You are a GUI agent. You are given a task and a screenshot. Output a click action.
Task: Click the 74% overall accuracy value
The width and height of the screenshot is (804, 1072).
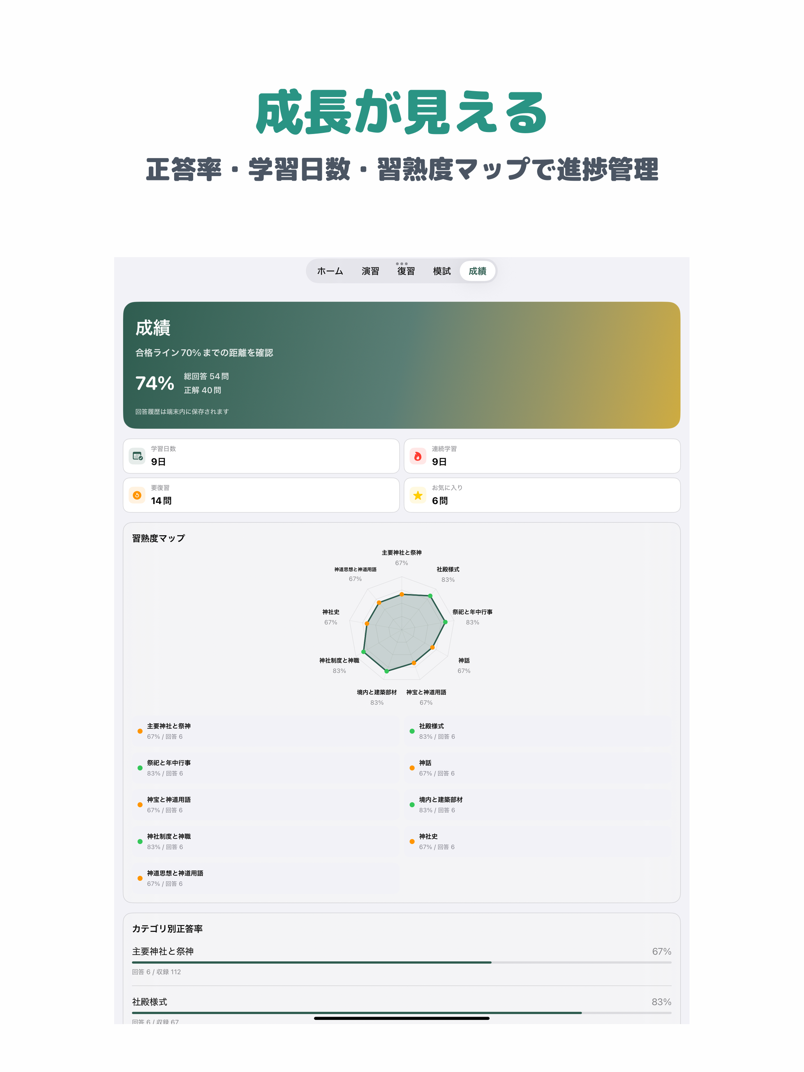click(155, 383)
